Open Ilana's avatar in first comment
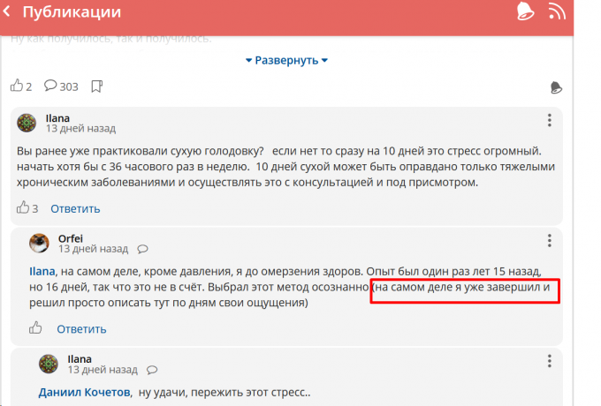601x406 pixels. click(x=27, y=122)
